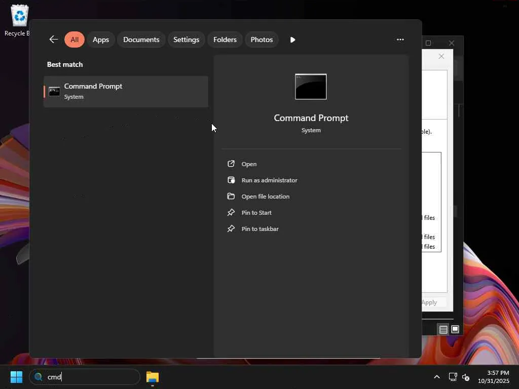This screenshot has height=389, width=519.
Task: Click the network status tray icon
Action: coord(453,377)
